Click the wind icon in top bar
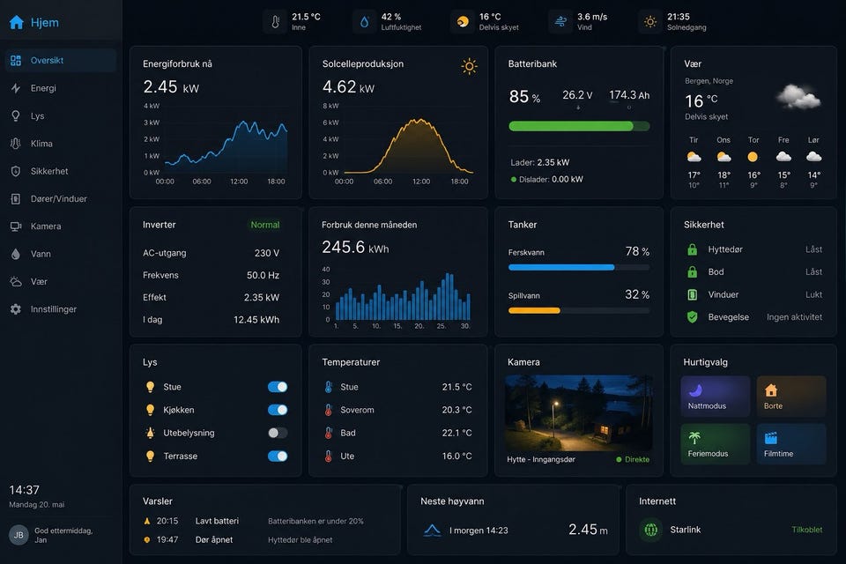846x564 pixels. tap(560, 22)
